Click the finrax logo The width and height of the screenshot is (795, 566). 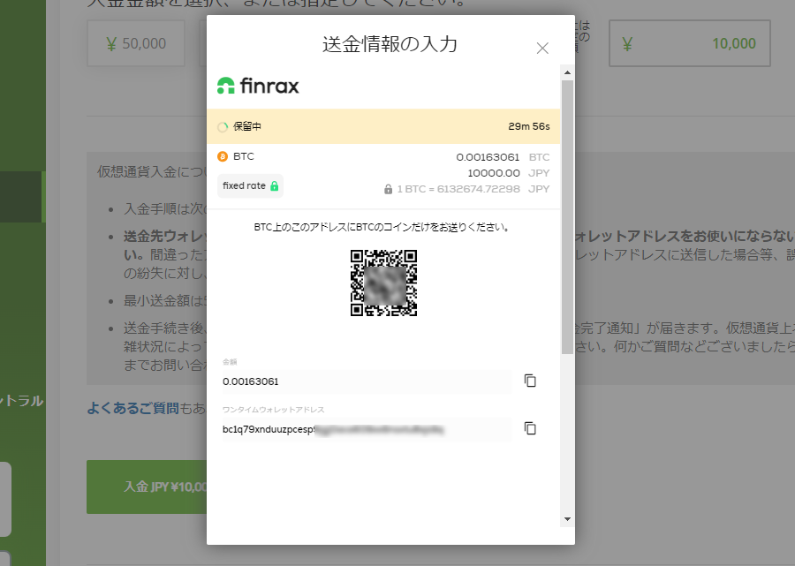click(258, 86)
